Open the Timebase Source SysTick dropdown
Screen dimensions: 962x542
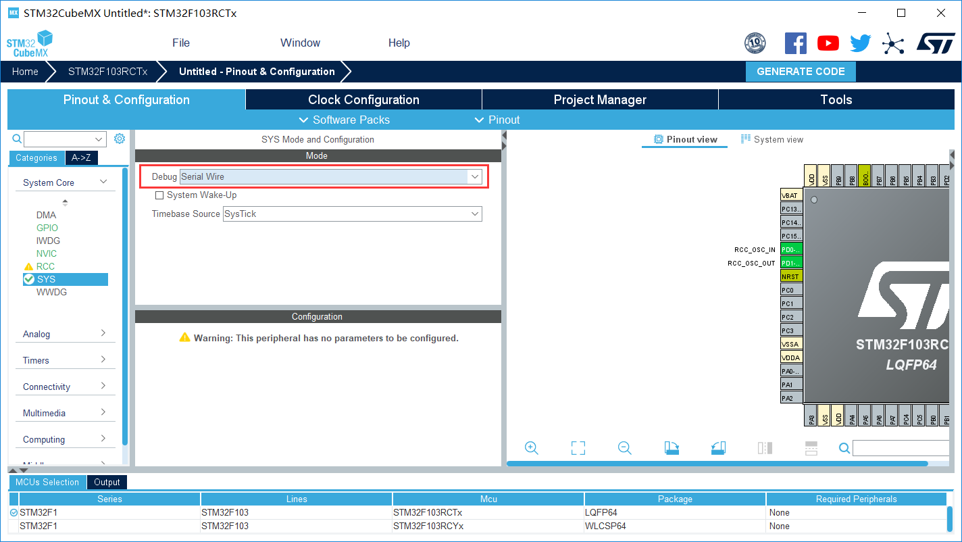point(475,214)
